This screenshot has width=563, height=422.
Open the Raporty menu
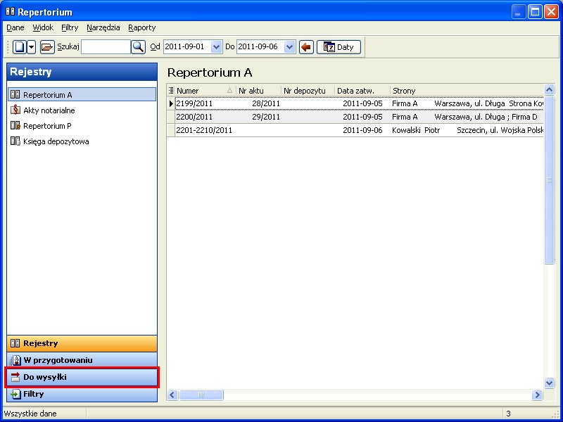click(x=141, y=27)
